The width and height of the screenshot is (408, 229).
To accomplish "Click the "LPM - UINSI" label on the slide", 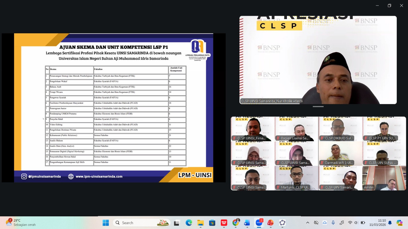I will [195, 175].
